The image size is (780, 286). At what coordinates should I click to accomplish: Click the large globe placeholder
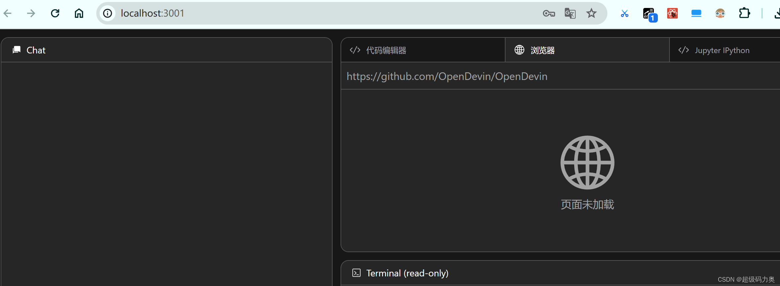(x=587, y=163)
